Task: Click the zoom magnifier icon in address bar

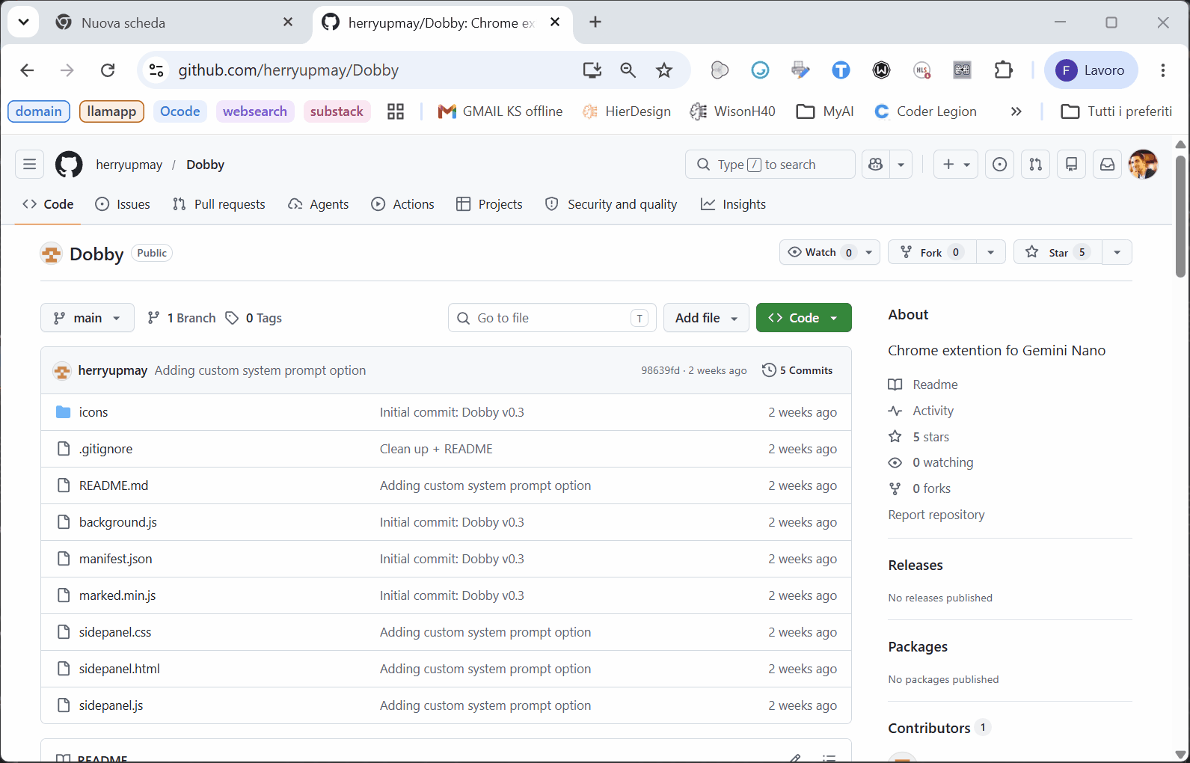Action: 628,70
